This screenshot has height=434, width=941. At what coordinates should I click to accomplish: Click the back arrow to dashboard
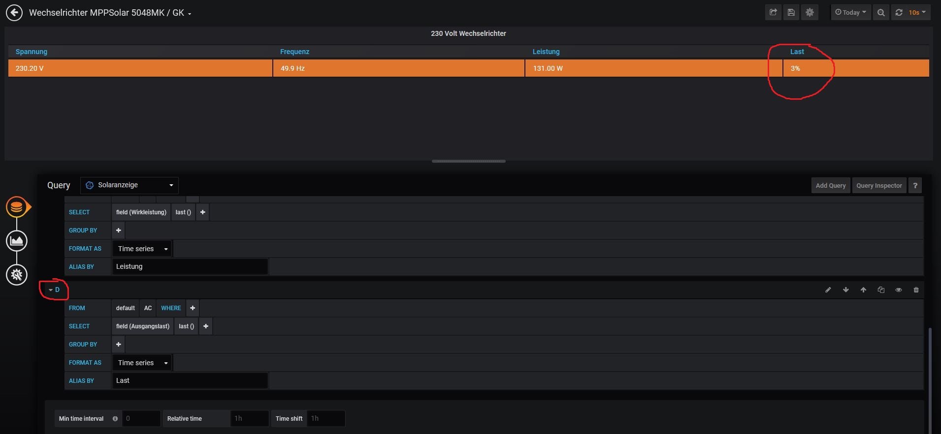pos(14,13)
